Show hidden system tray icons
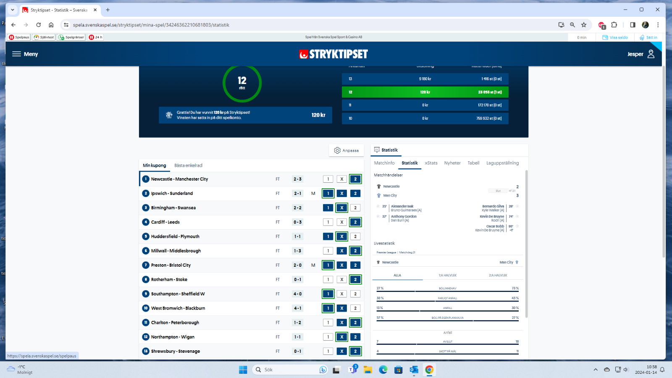The image size is (672, 378). (595, 370)
